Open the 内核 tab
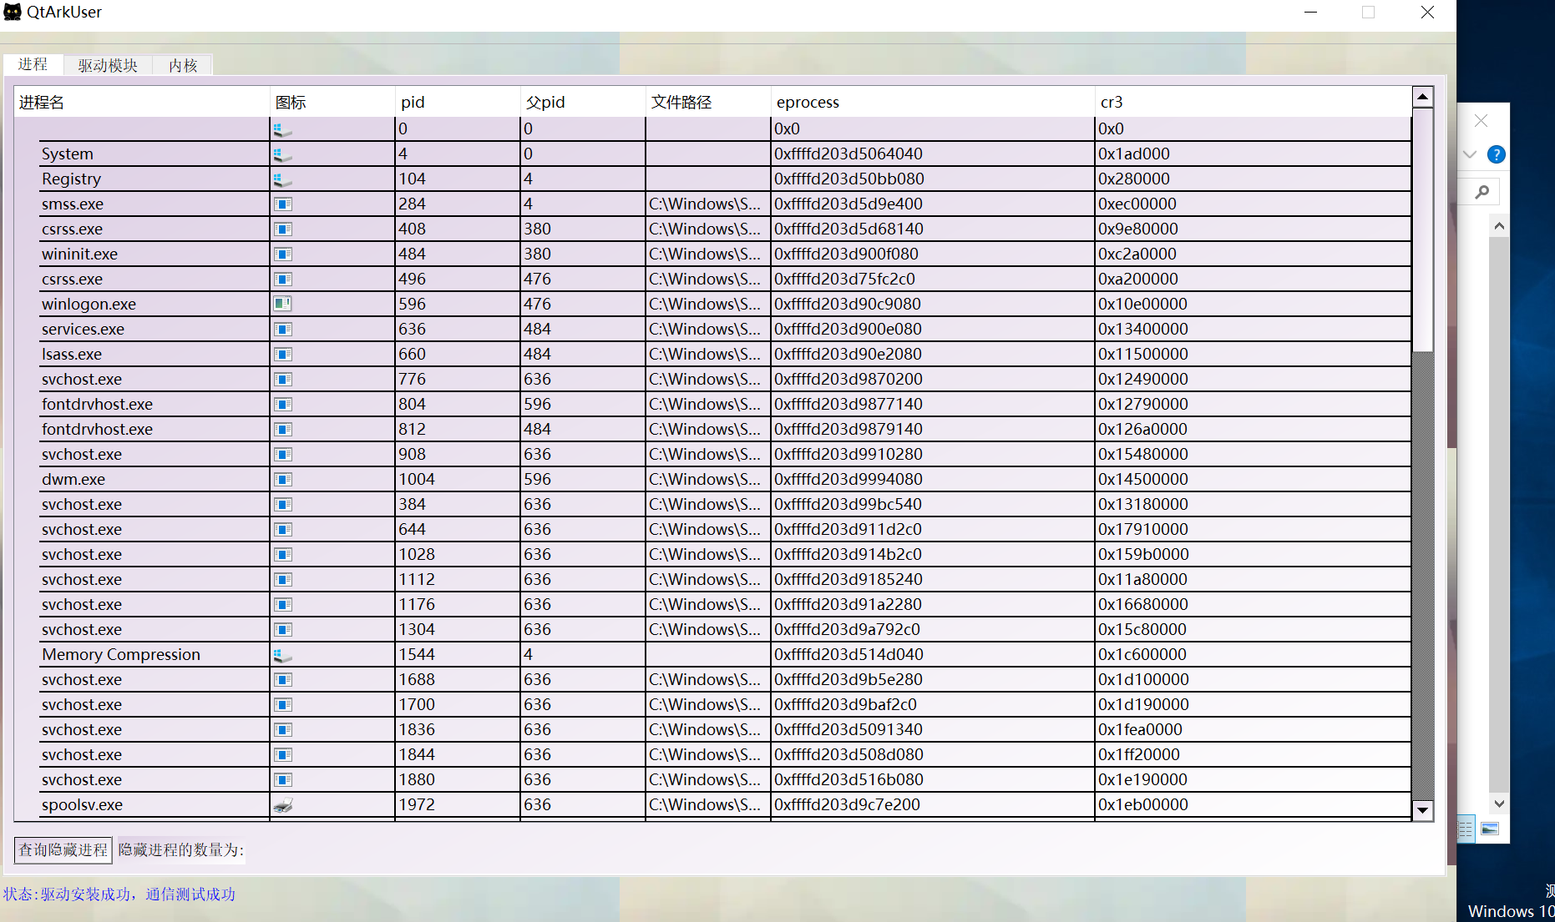This screenshot has width=1555, height=922. coord(183,65)
